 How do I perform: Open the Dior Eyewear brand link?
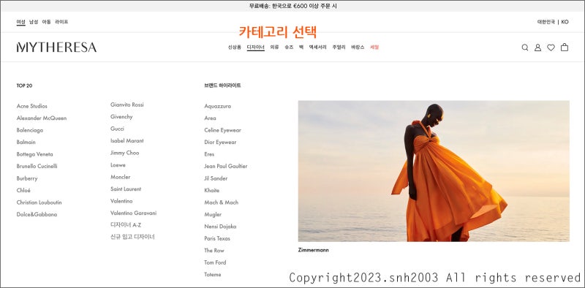click(220, 142)
